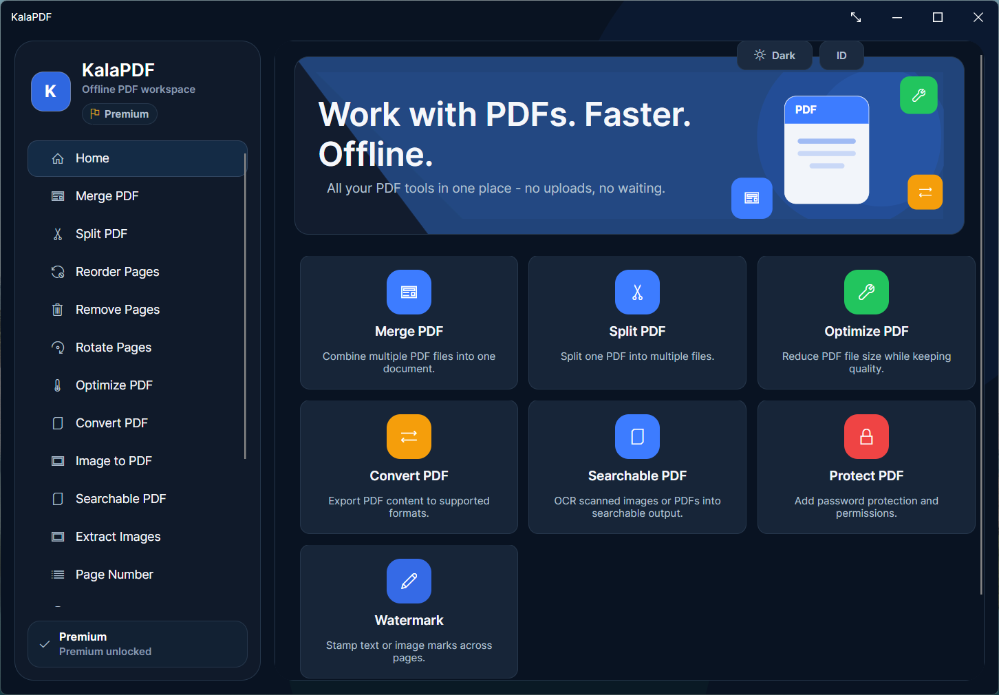Image resolution: width=999 pixels, height=695 pixels.
Task: Switch language with the ID button
Action: (841, 56)
